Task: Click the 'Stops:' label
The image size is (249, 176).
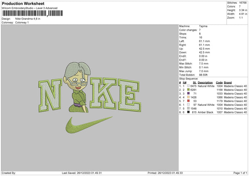Action: tap(183, 34)
